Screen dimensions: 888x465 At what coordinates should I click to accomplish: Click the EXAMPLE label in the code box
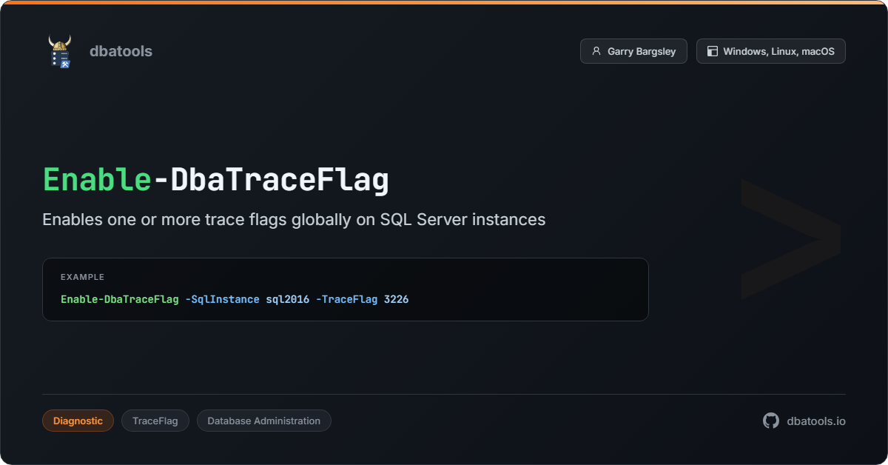tap(82, 277)
